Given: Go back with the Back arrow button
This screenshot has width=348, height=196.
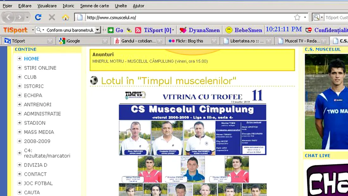Looking at the screenshot, I should (x=8, y=17).
